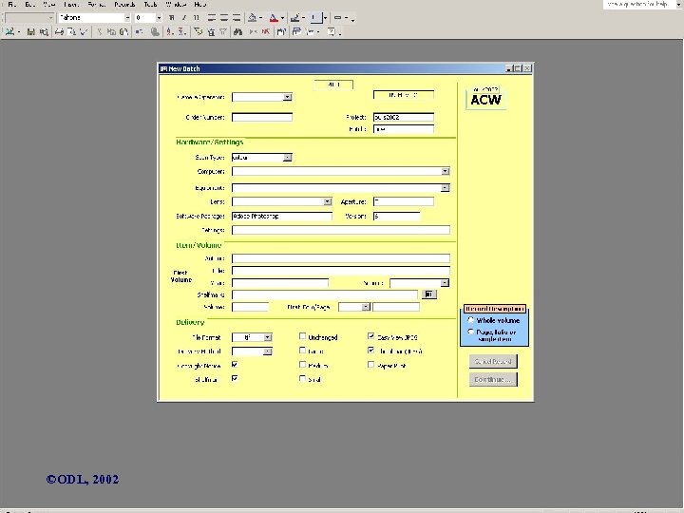Viewport: 684px width, 513px height.
Task: Toggle the Small size checkbox
Action: (x=302, y=379)
